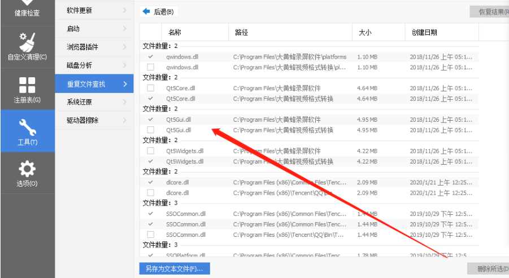Click the 另存为文本文件 button
The height and width of the screenshot is (278, 509).
pyautogui.click(x=174, y=268)
